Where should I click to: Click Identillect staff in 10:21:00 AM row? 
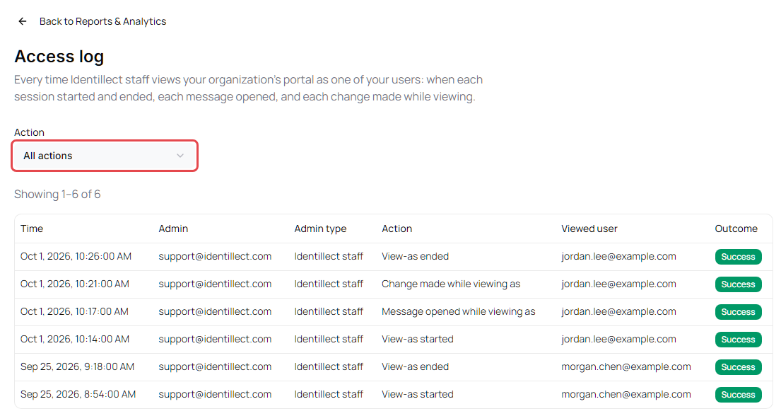(x=329, y=284)
